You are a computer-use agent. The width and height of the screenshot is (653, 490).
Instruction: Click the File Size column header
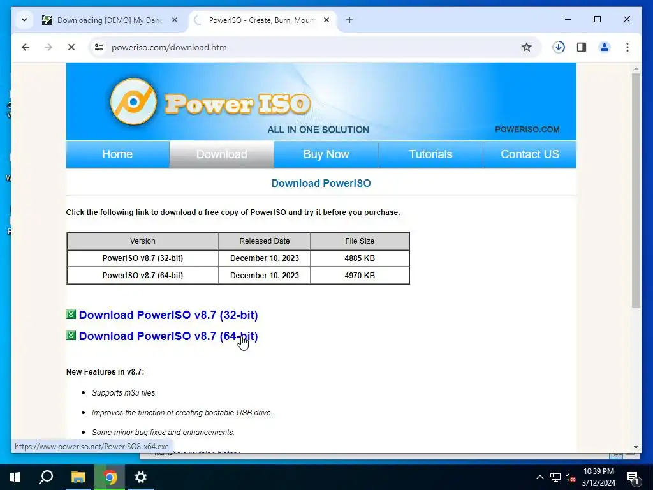[x=360, y=241]
